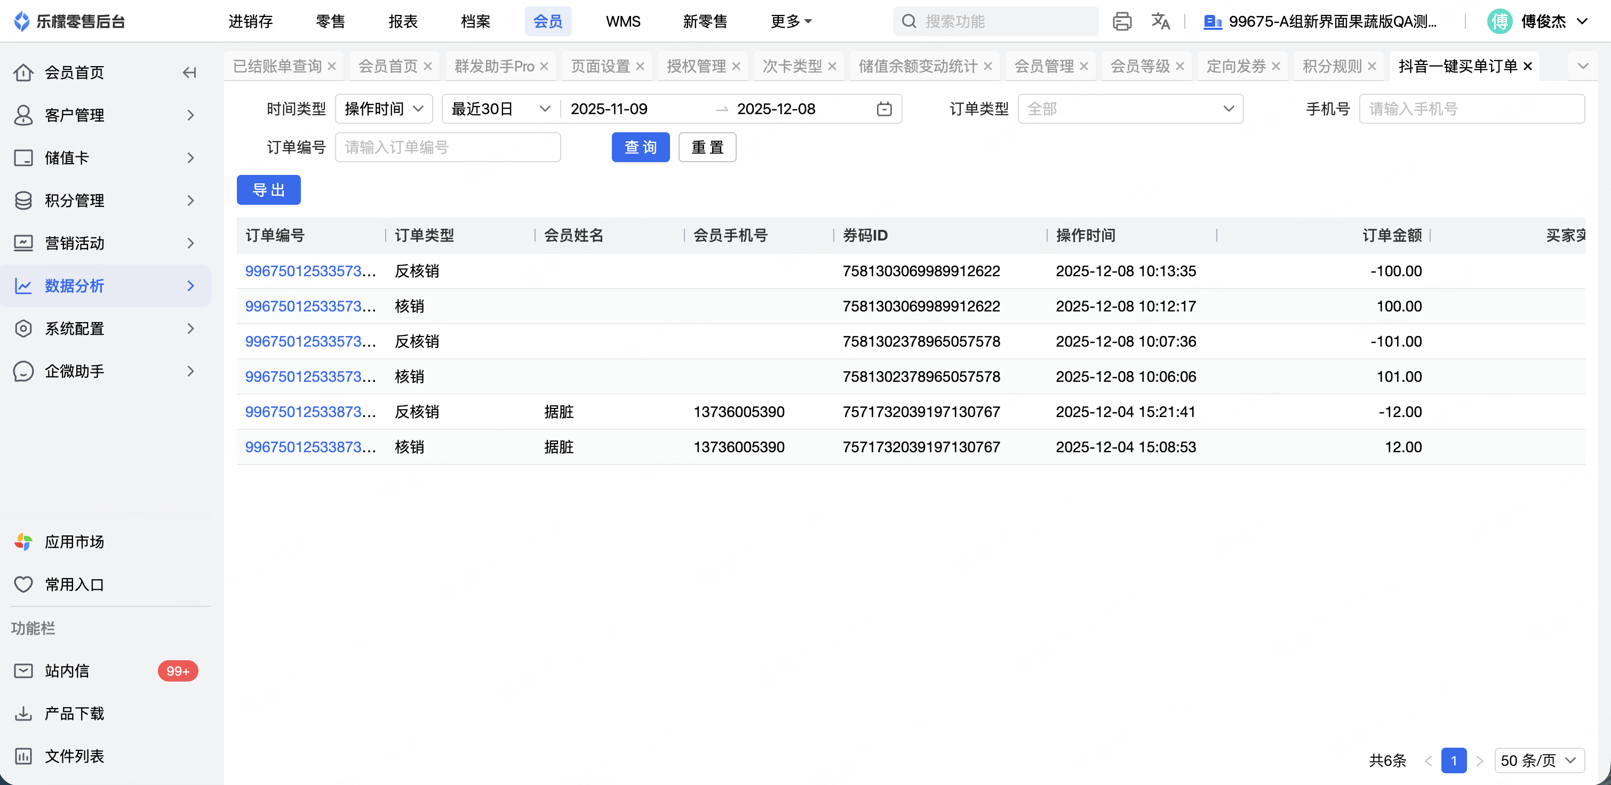
Task: Open the calendar date picker icon
Action: [x=884, y=109]
